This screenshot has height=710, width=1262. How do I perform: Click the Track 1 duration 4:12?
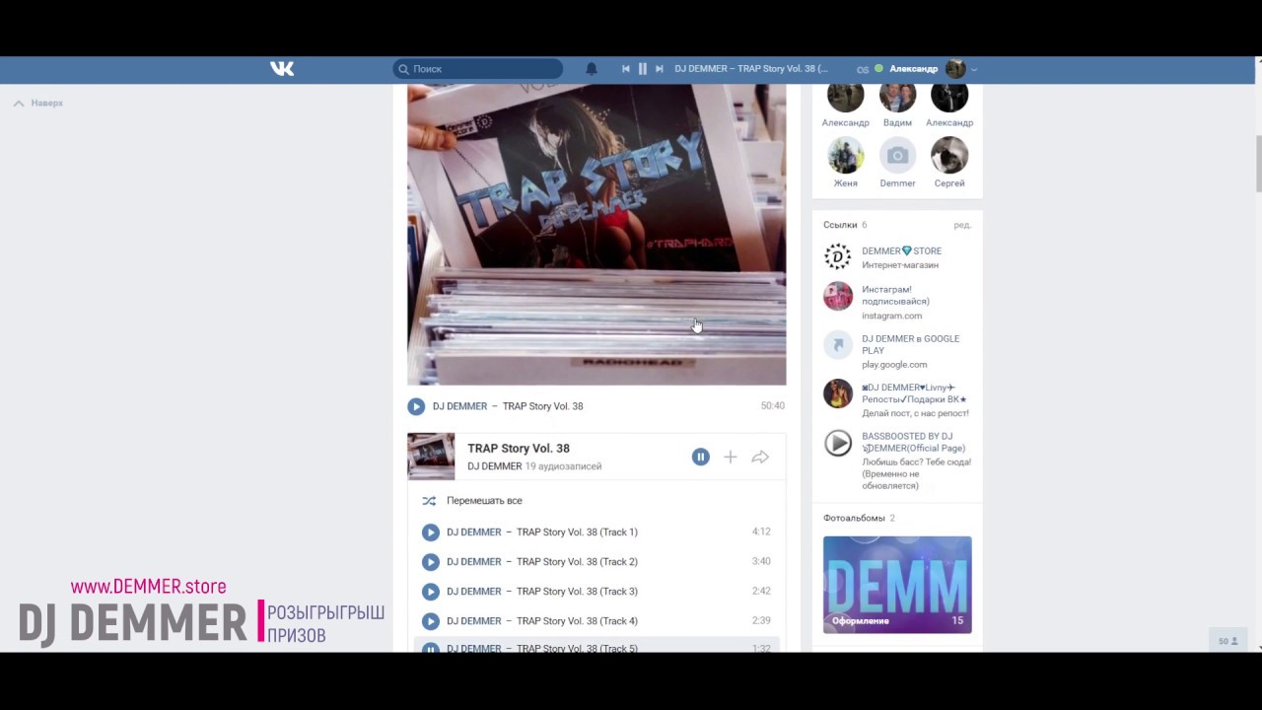(760, 532)
